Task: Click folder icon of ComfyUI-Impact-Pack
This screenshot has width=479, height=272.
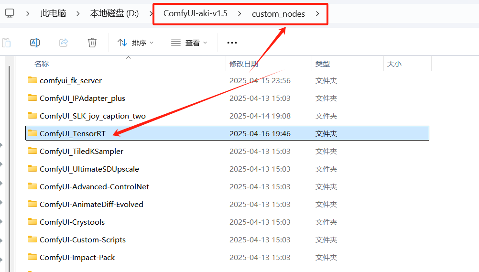Action: click(33, 257)
